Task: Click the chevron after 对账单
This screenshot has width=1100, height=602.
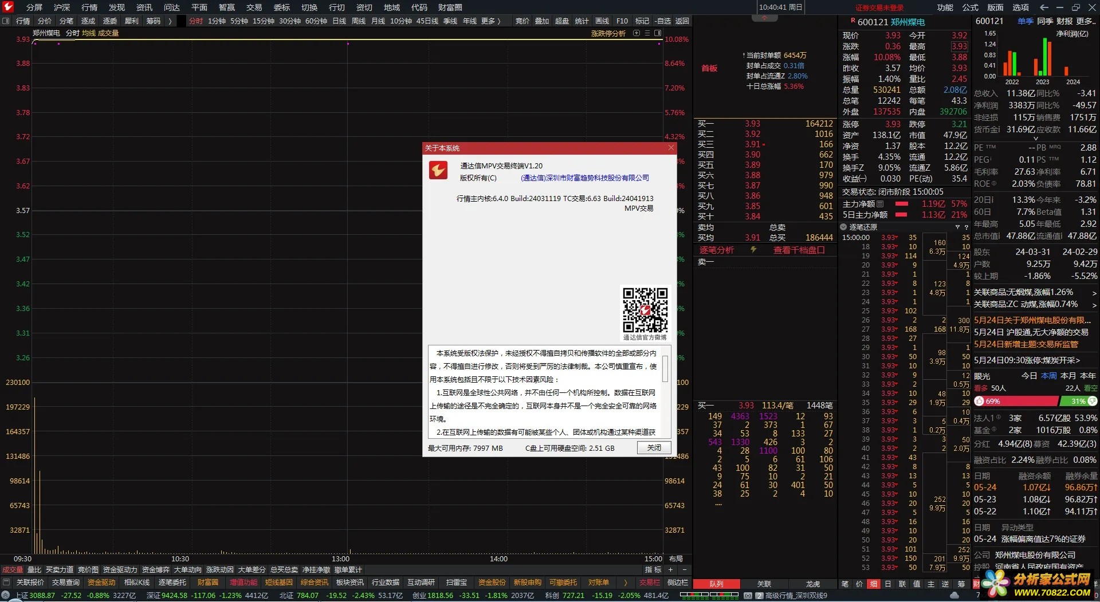Action: 625,583
